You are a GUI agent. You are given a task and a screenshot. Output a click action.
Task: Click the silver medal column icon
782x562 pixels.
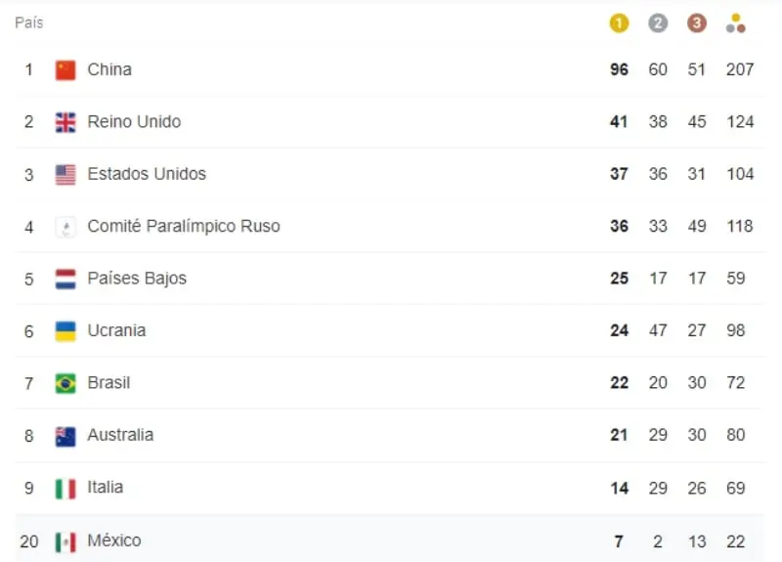tap(658, 22)
